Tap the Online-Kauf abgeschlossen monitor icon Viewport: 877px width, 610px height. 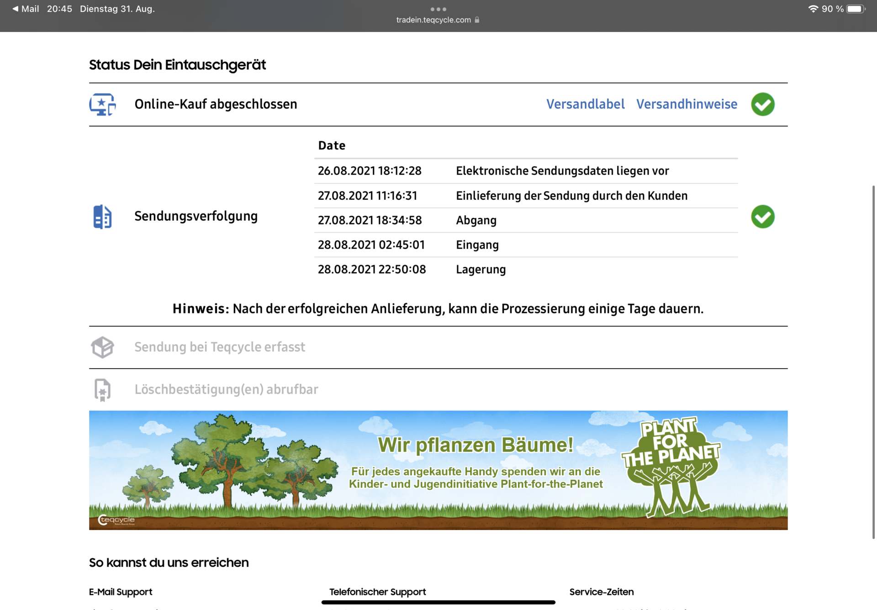pyautogui.click(x=102, y=104)
